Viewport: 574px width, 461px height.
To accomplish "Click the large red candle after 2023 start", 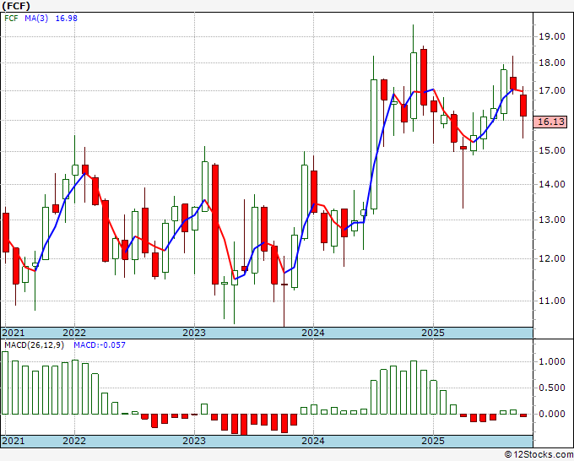I will click(x=215, y=225).
